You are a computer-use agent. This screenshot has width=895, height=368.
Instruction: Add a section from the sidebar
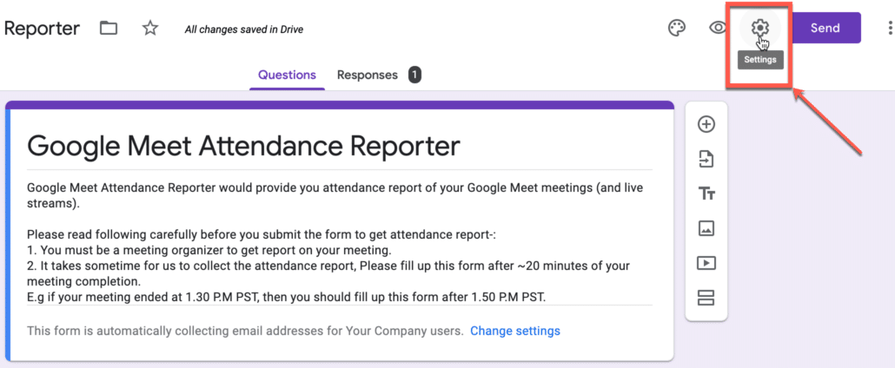point(706,298)
